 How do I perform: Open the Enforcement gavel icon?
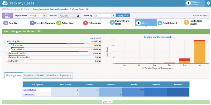pyautogui.click(x=85, y=23)
